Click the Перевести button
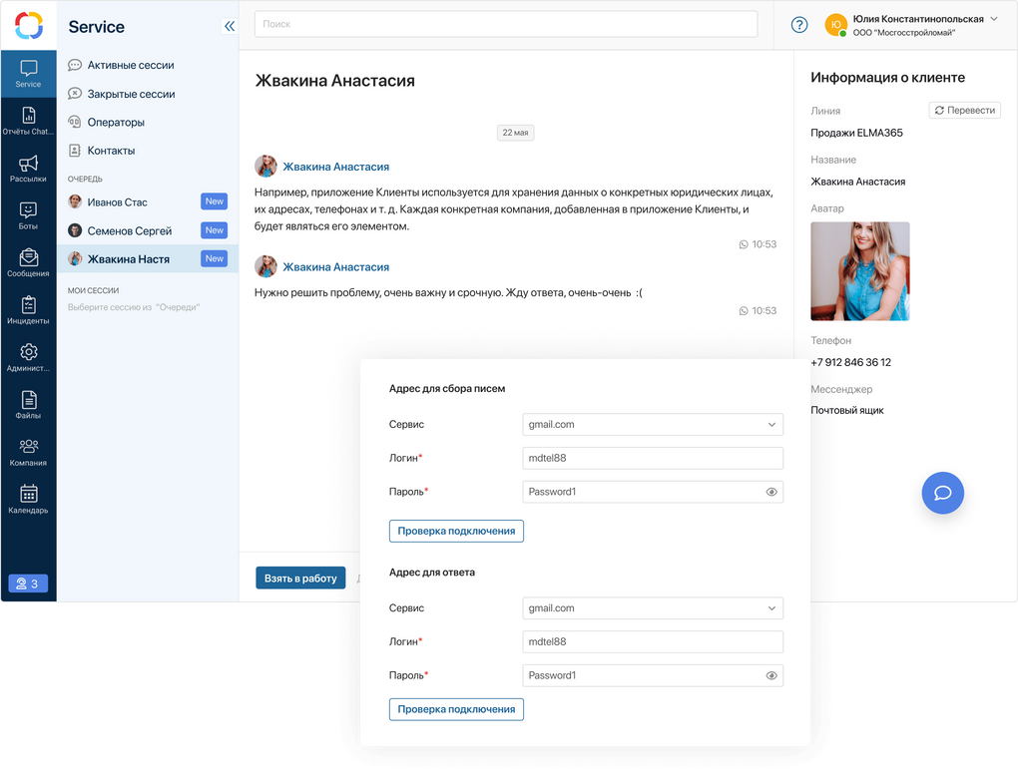 point(965,111)
